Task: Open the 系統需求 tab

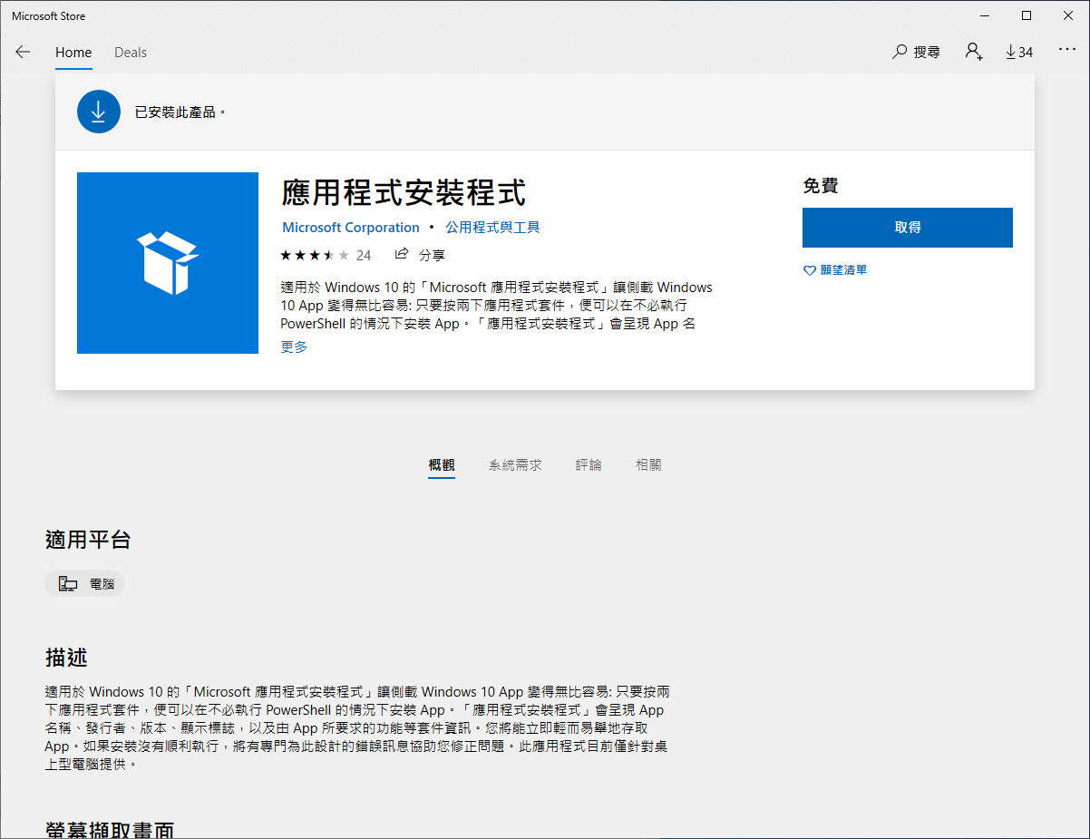Action: point(515,465)
